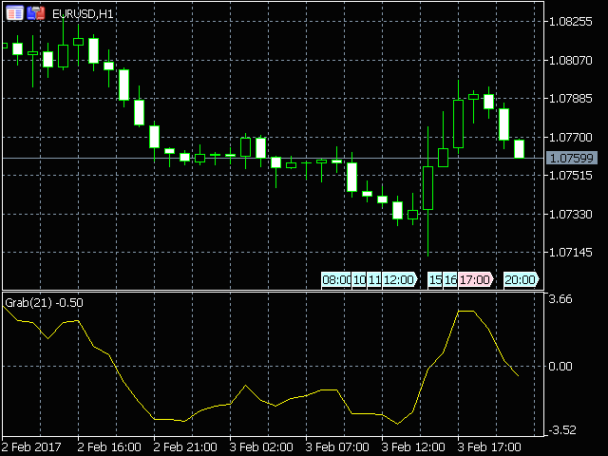The height and width of the screenshot is (456, 608).
Task: Select the 12:00 session time marker
Action: click(x=399, y=279)
